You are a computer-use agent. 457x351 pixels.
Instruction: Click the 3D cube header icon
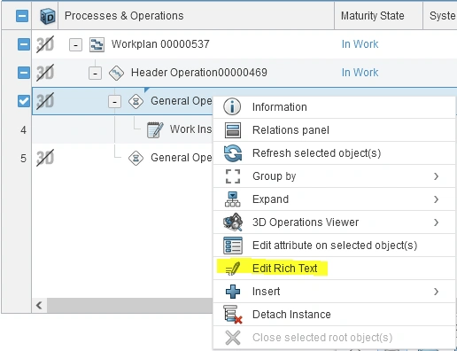(x=47, y=16)
